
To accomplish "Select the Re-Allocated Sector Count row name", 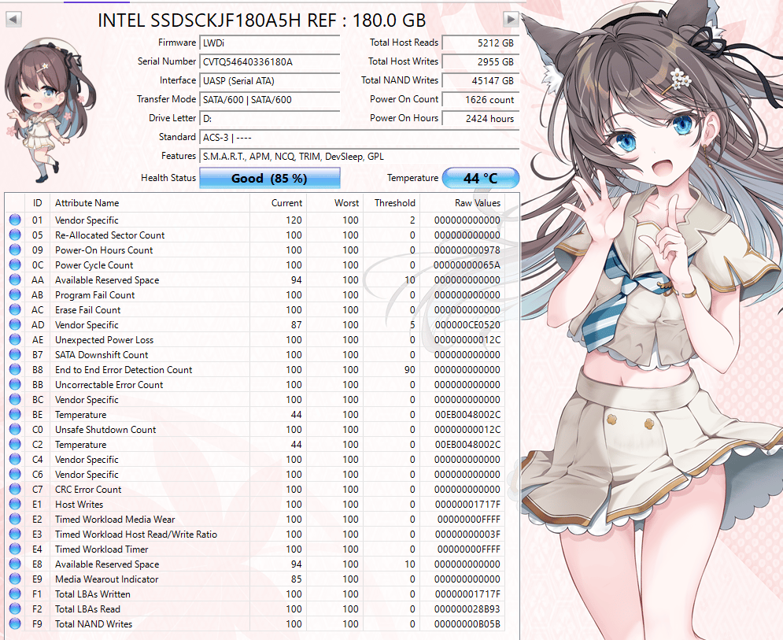I will point(110,235).
